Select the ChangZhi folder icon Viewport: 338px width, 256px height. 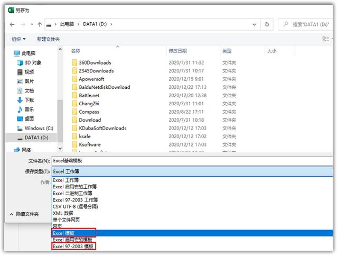click(x=74, y=104)
